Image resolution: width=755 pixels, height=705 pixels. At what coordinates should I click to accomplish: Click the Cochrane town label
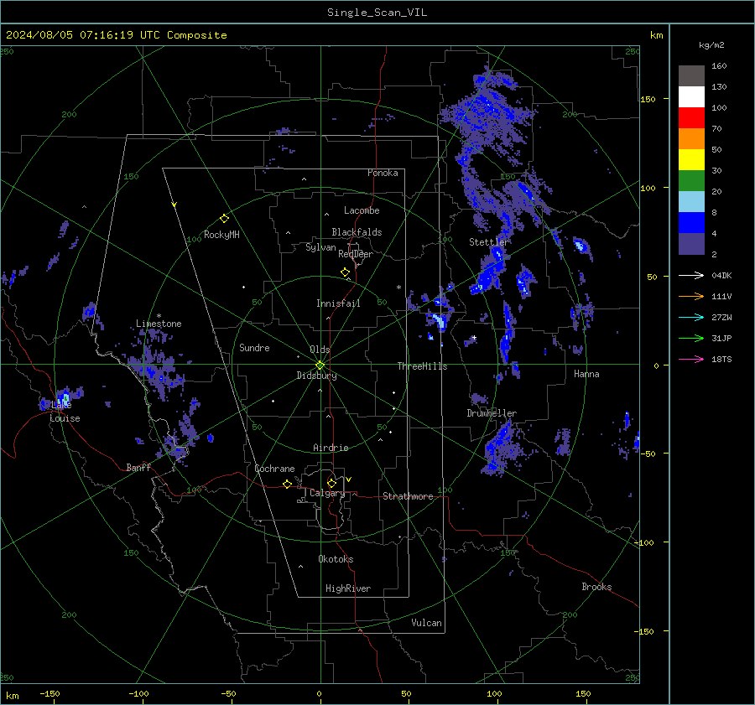tap(274, 469)
